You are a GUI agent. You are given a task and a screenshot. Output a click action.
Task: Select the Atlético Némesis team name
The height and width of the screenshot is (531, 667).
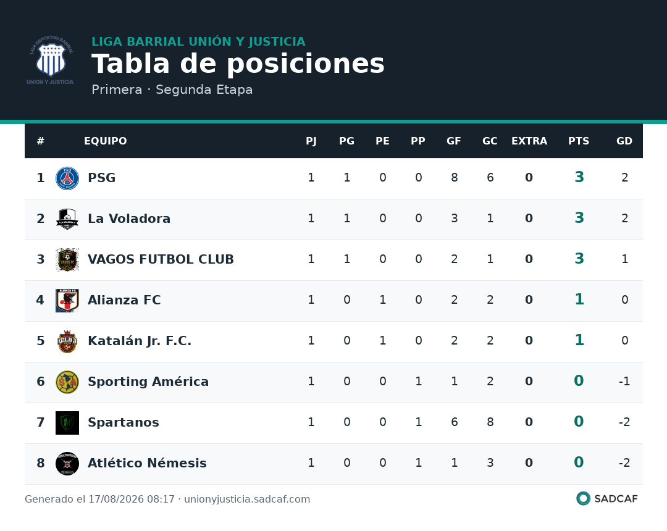[147, 463]
